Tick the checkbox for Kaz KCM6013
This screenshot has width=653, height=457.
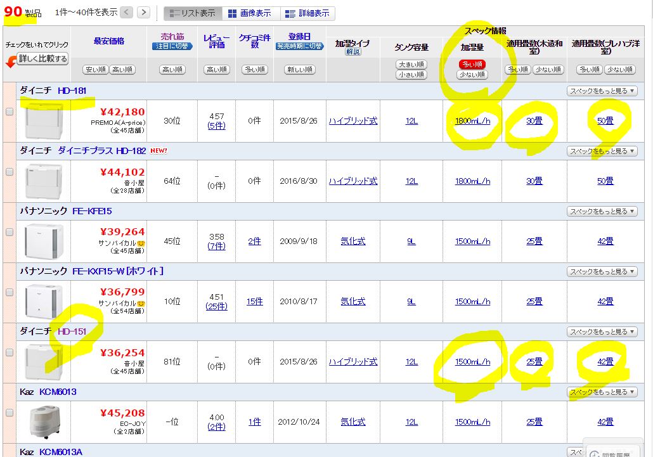pyautogui.click(x=9, y=413)
